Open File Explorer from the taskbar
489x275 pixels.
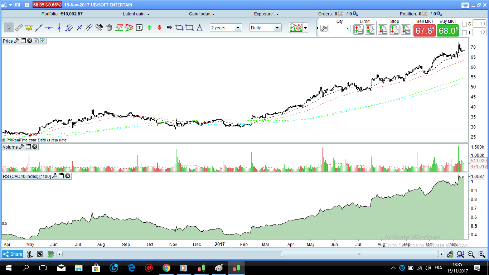point(78,267)
